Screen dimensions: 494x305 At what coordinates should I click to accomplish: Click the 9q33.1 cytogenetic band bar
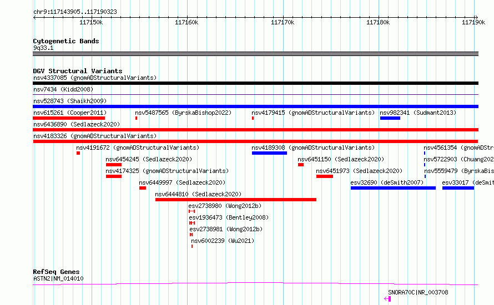pyautogui.click(x=255, y=54)
